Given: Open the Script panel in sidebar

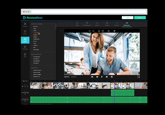Looking at the screenshot, I should [25, 32].
